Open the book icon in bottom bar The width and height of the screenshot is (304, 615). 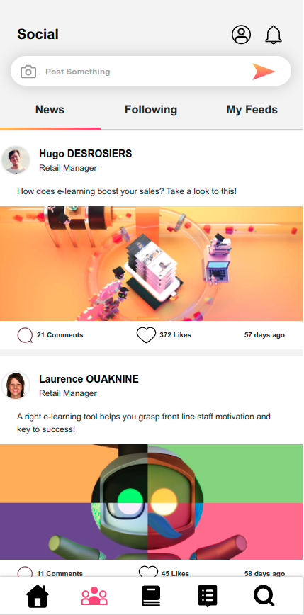(x=151, y=596)
